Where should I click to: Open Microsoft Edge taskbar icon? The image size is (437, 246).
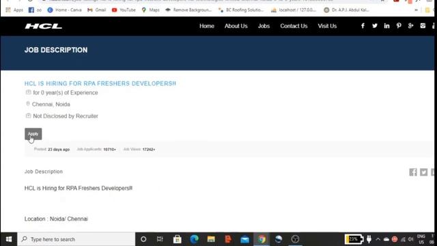click(194, 239)
